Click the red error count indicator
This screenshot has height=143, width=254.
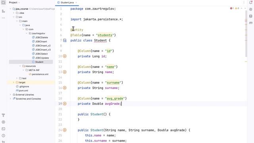[x=232, y=8]
